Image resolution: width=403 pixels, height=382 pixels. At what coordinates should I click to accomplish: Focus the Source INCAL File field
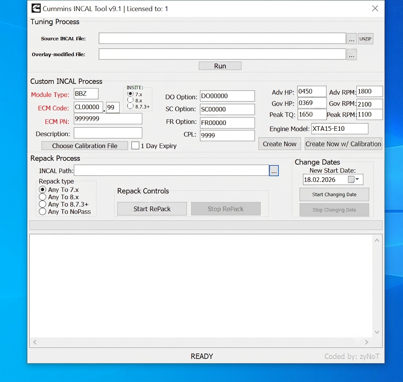(x=222, y=38)
